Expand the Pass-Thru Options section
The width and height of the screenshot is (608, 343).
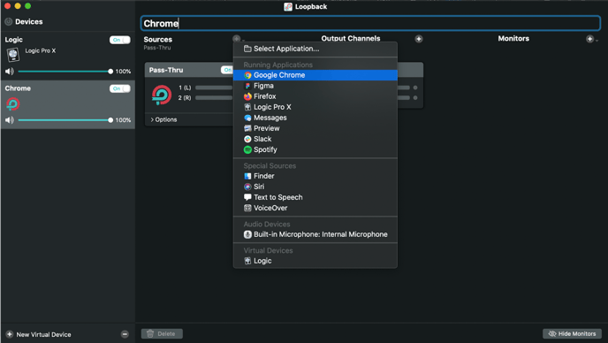pyautogui.click(x=163, y=119)
